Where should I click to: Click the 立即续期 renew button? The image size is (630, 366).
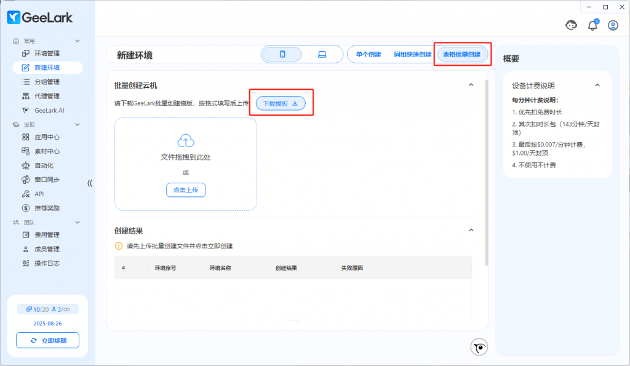click(x=47, y=340)
